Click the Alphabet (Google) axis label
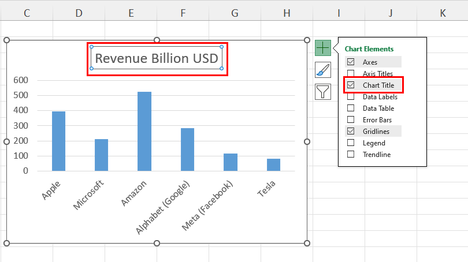Viewport: 468px width, 262px height. [163, 207]
